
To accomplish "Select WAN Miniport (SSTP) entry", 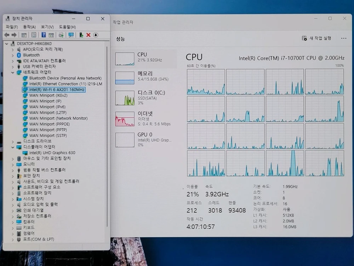I will [48, 136].
